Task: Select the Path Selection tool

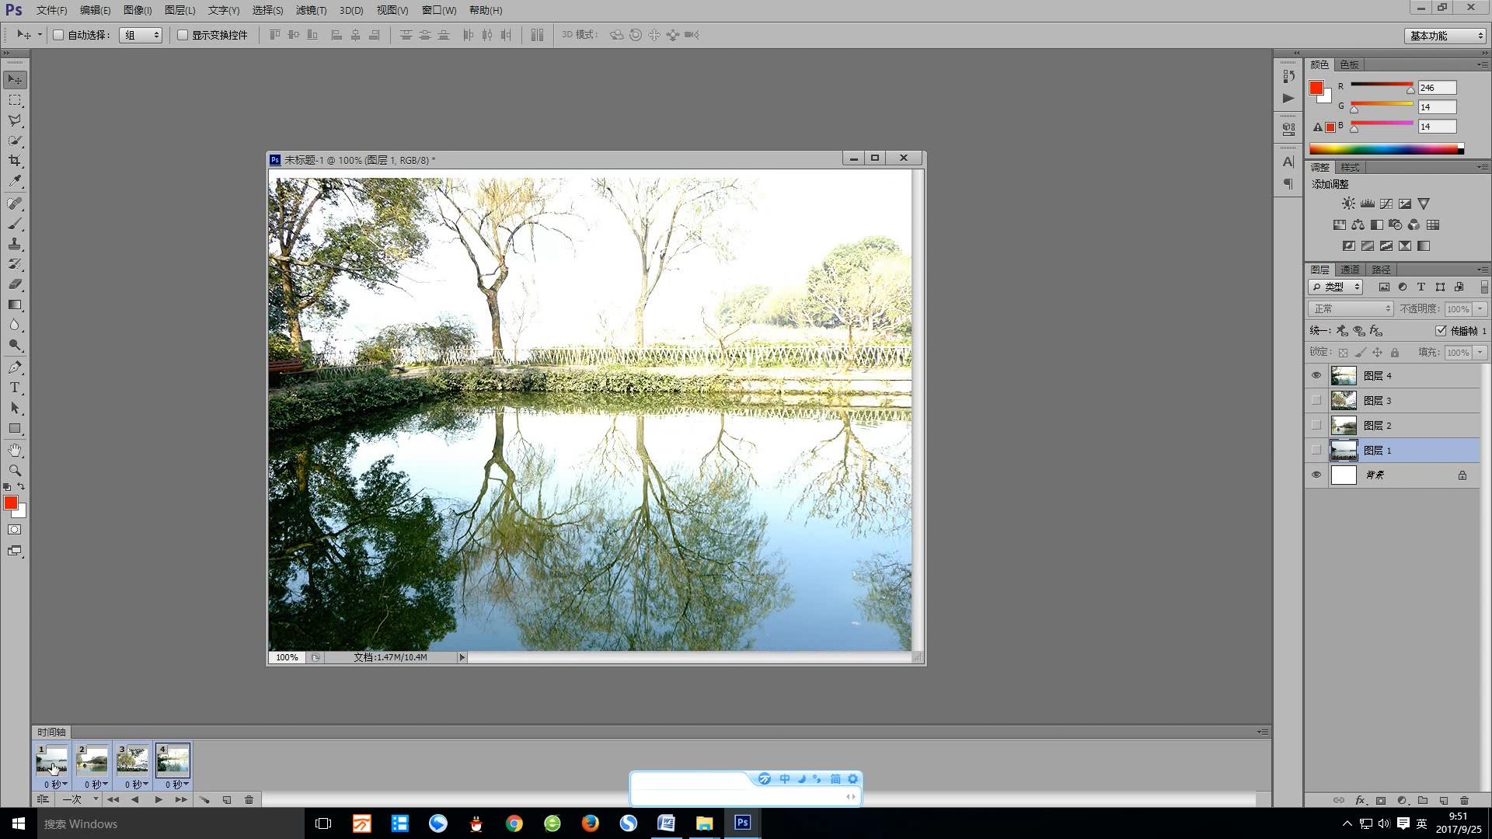Action: point(15,408)
